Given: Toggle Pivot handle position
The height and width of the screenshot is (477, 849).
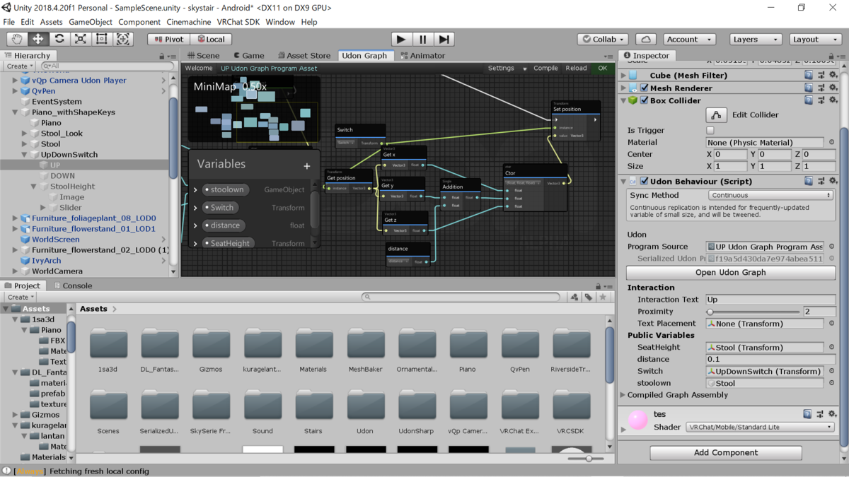Looking at the screenshot, I should pos(168,40).
